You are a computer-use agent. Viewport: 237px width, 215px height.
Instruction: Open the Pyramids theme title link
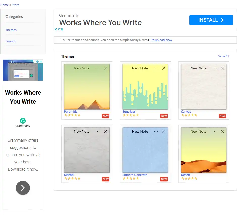71,112
